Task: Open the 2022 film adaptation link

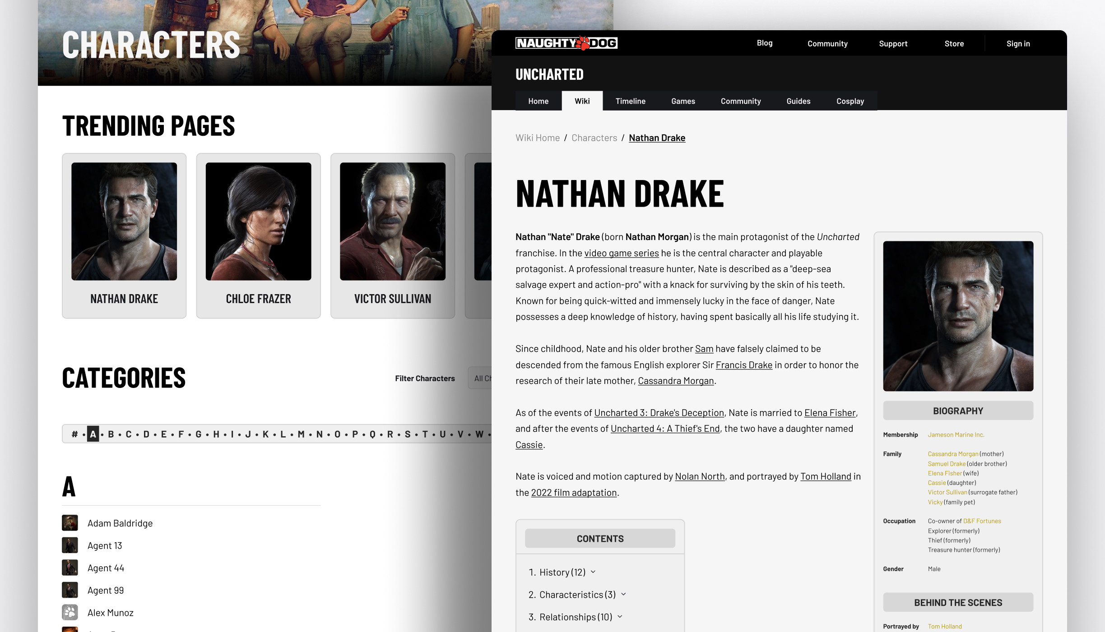Action: click(574, 493)
